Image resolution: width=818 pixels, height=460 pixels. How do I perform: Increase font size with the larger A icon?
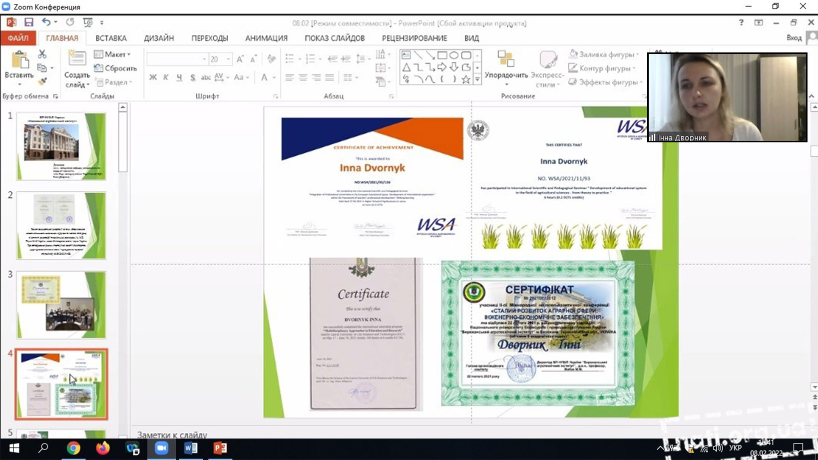[x=240, y=59]
